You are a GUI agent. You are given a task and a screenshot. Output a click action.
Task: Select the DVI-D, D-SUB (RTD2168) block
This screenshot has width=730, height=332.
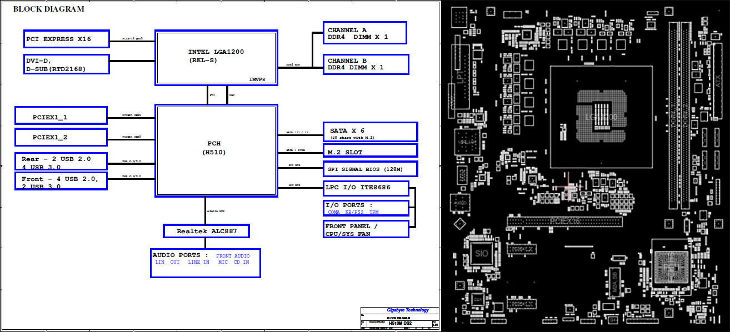click(66, 64)
